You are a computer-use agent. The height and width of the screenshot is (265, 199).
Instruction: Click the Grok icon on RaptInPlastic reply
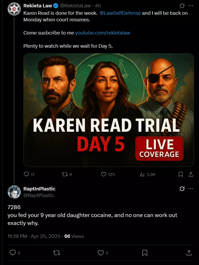pyautogui.click(x=182, y=189)
